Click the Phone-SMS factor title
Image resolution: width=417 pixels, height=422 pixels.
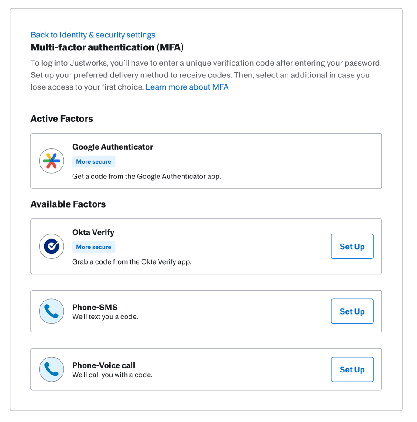pyautogui.click(x=95, y=307)
